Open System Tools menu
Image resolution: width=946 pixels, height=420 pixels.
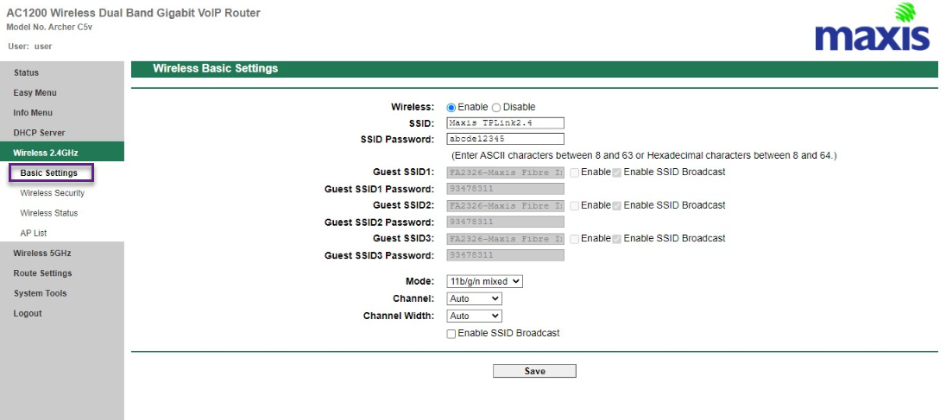41,293
